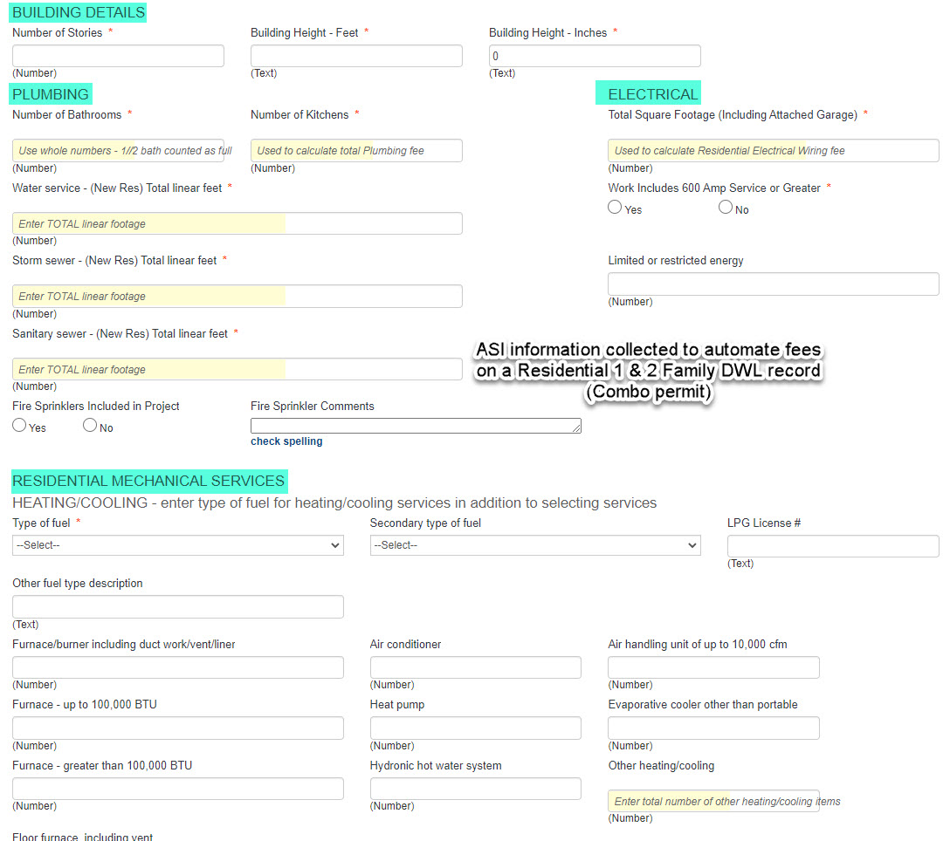The width and height of the screenshot is (950, 841).
Task: Expand the Secondary type of fuel dropdown
Action: point(534,545)
